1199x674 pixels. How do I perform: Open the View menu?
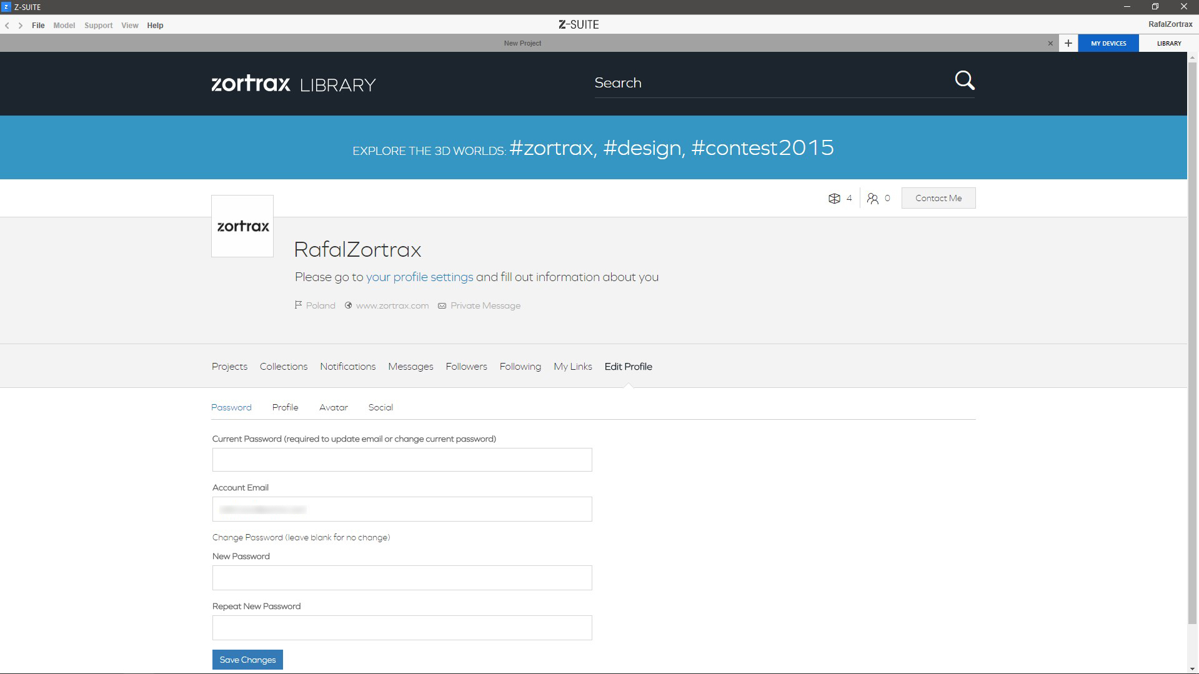(x=130, y=26)
